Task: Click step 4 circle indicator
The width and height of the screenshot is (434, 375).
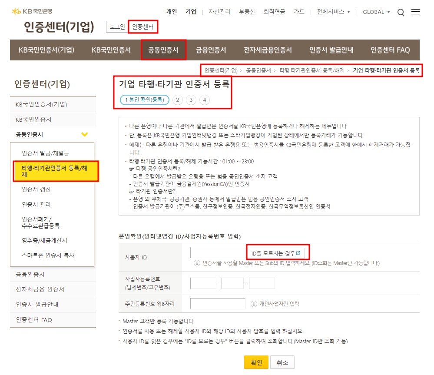Action: pyautogui.click(x=205, y=100)
